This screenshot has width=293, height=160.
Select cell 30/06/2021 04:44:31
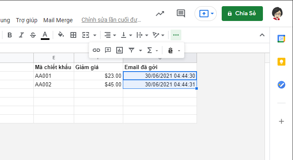pos(160,84)
